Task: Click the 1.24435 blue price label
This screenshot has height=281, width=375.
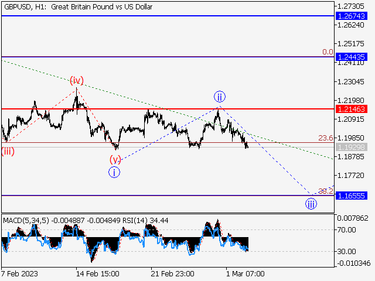Action: point(352,57)
